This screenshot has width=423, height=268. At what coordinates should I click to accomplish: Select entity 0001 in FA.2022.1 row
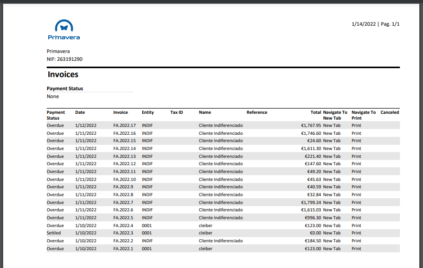click(x=146, y=248)
